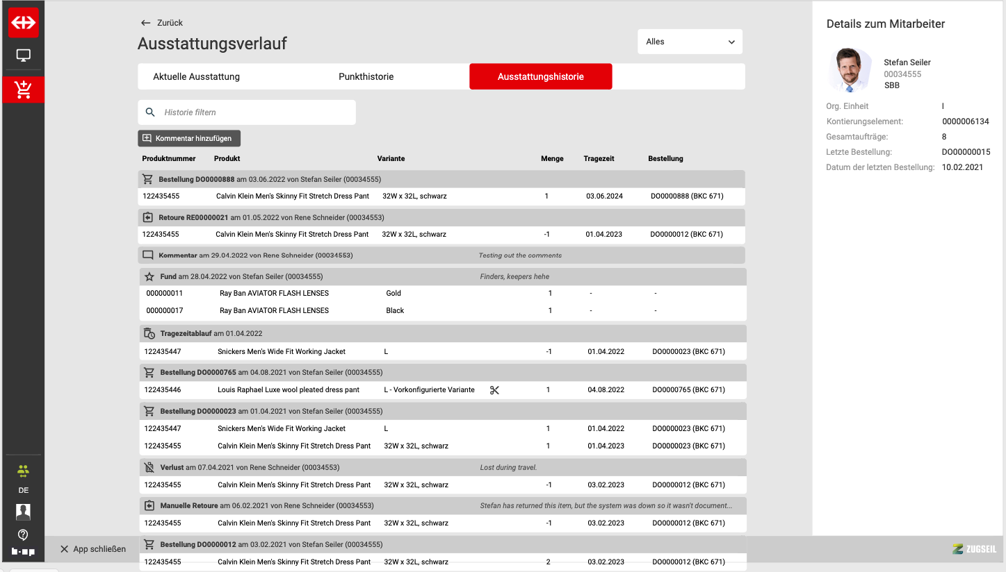1006x572 pixels.
Task: Click the Historie filtern search field
Action: pyautogui.click(x=254, y=112)
